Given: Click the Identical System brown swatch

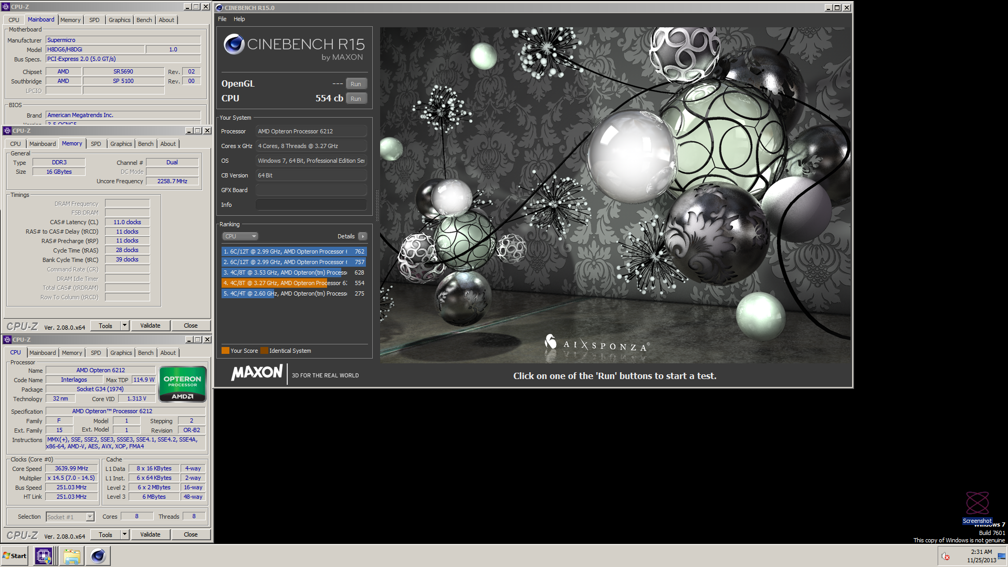Looking at the screenshot, I should point(264,351).
